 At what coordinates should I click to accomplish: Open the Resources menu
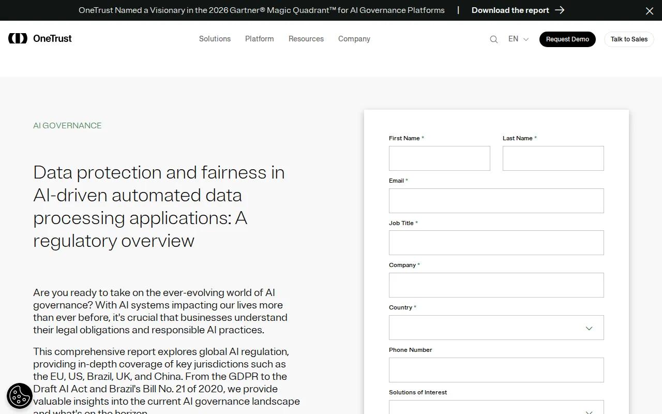[306, 39]
